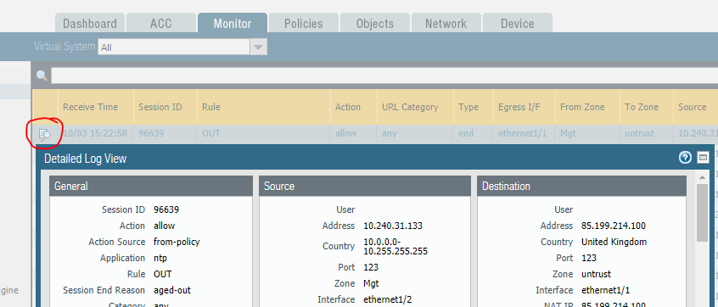Click Action Source value from-policy
The image size is (718, 307).
click(177, 242)
